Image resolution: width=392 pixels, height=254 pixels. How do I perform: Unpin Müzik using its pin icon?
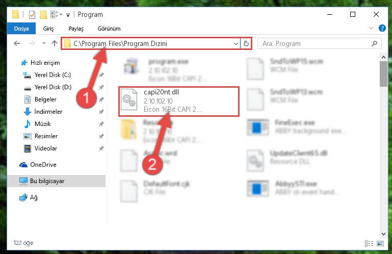(x=101, y=124)
